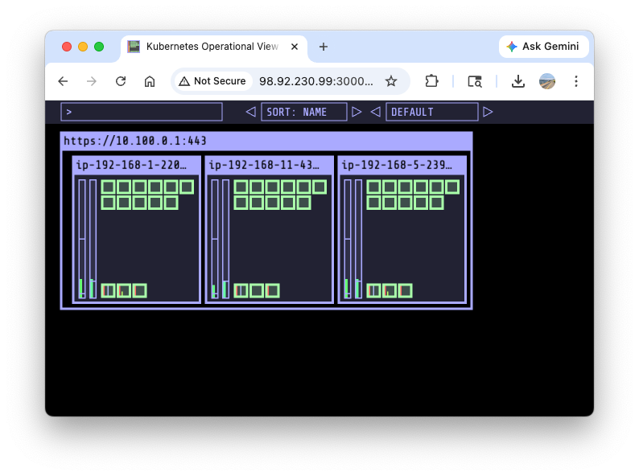
Task: Open a new browser tab
Action: coord(324,47)
